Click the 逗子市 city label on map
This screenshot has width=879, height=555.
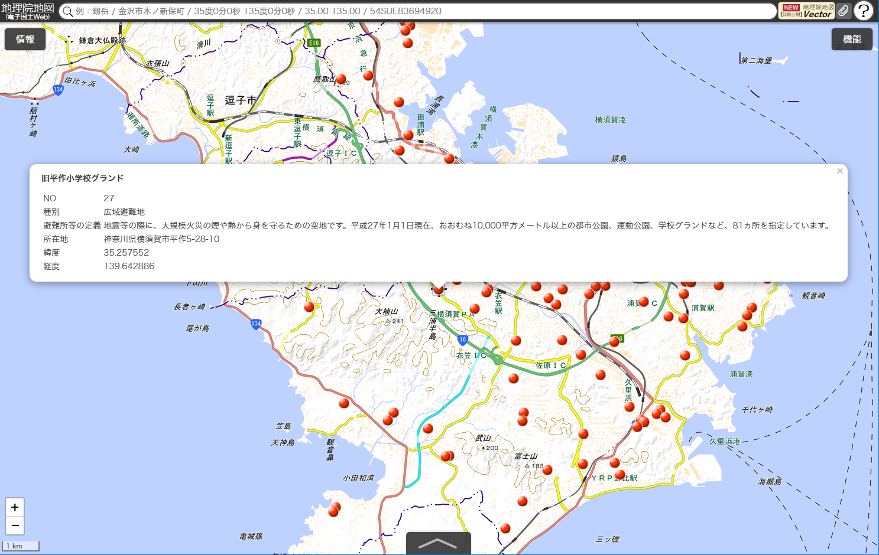coord(241,100)
